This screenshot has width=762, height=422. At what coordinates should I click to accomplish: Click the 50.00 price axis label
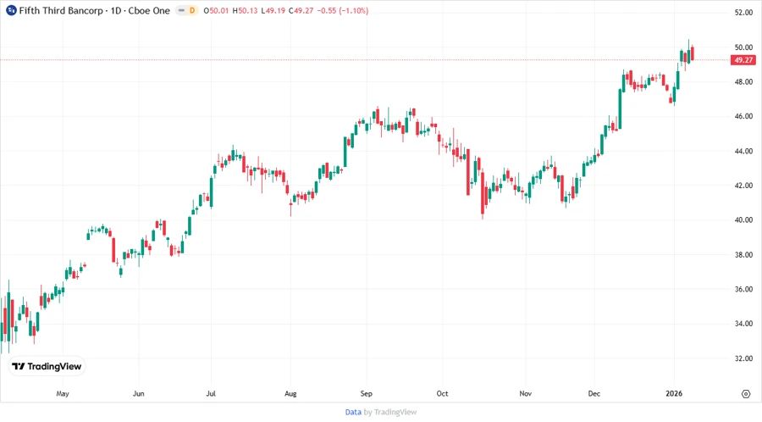coord(743,47)
